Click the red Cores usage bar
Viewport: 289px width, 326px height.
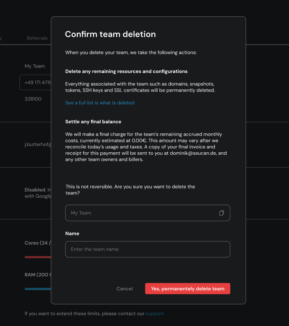pyautogui.click(x=38, y=257)
